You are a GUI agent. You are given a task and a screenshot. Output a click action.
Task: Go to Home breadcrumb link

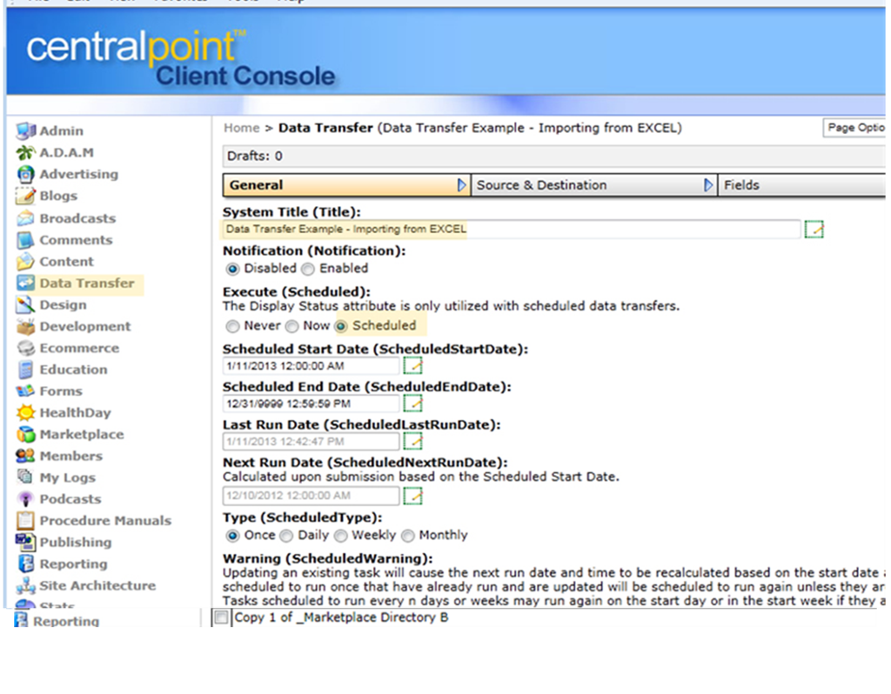click(x=242, y=128)
